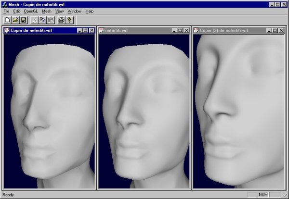Close the Copie de nefertiti.wrl child window

[92, 30]
